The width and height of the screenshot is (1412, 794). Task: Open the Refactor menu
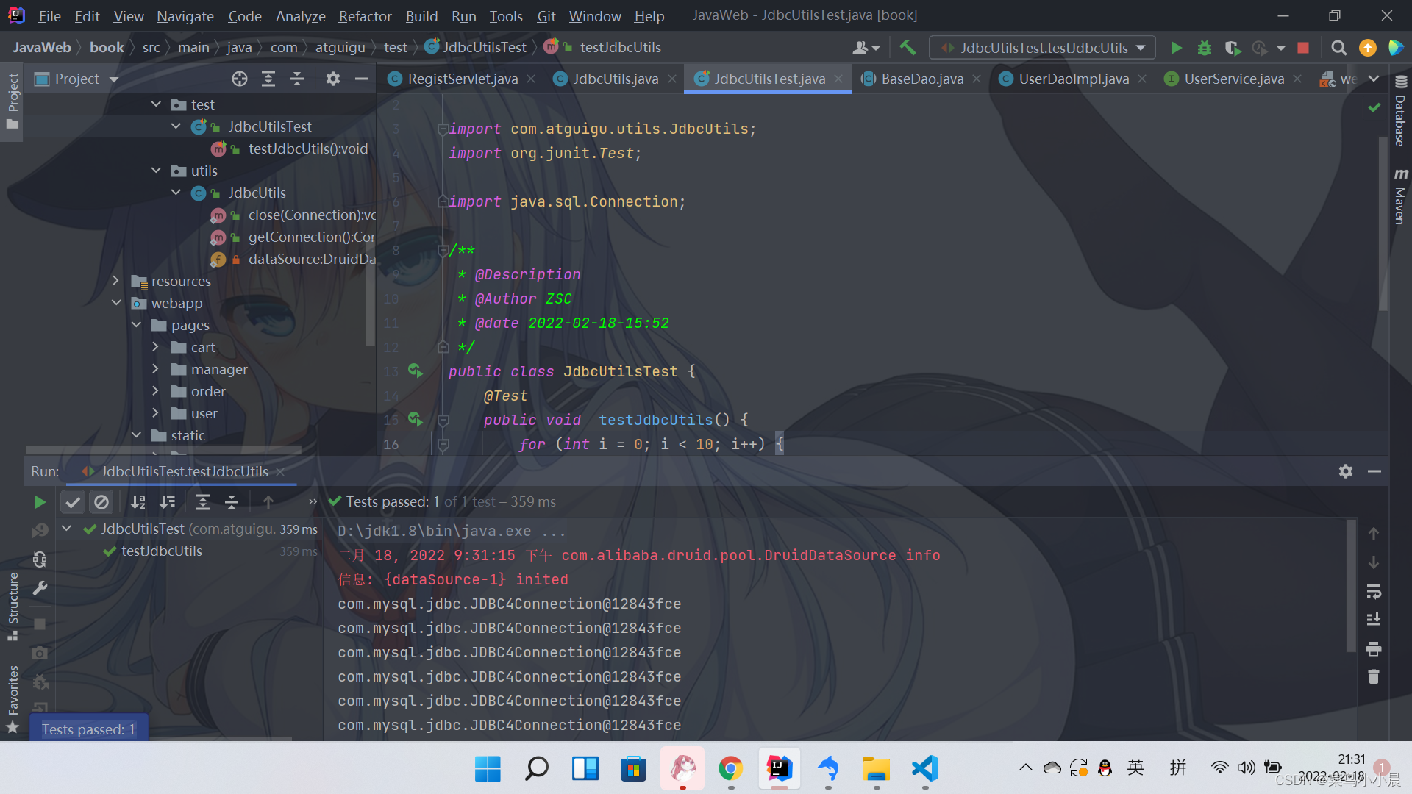[365, 15]
